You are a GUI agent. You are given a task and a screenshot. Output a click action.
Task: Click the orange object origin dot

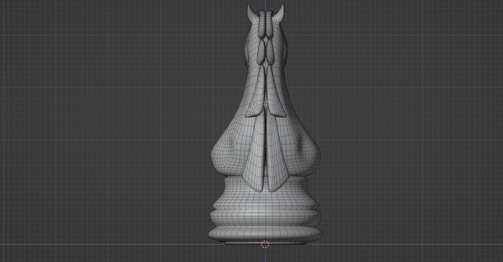pyautogui.click(x=265, y=96)
